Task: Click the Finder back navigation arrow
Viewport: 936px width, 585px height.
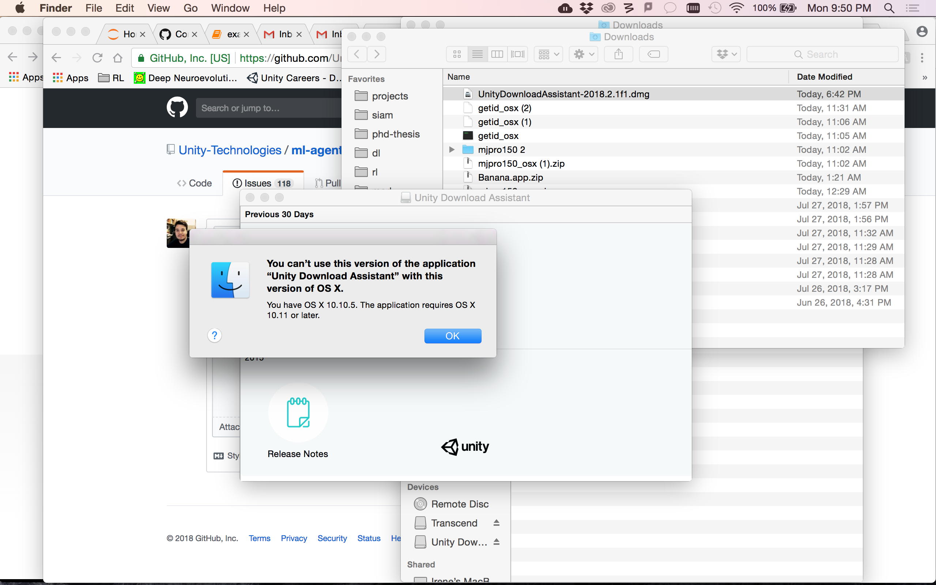Action: 356,54
